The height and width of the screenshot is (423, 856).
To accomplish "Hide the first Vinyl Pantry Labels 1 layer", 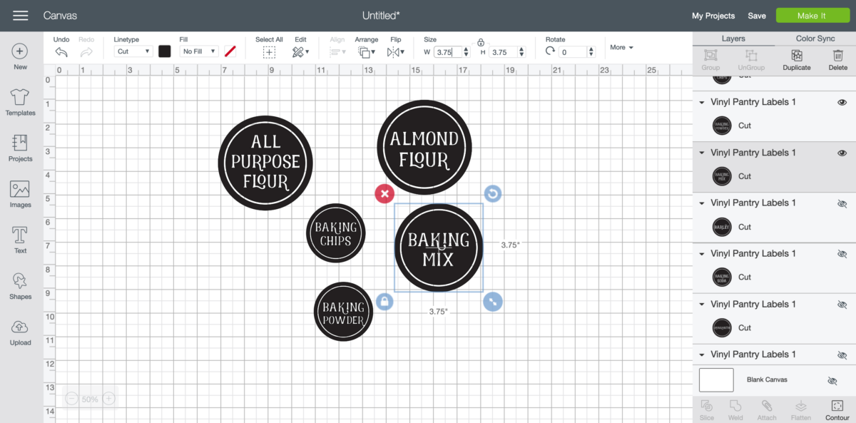I will (x=842, y=102).
